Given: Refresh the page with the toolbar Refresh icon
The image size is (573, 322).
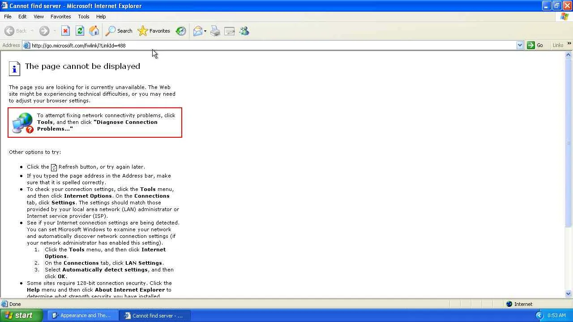Looking at the screenshot, I should pyautogui.click(x=80, y=31).
